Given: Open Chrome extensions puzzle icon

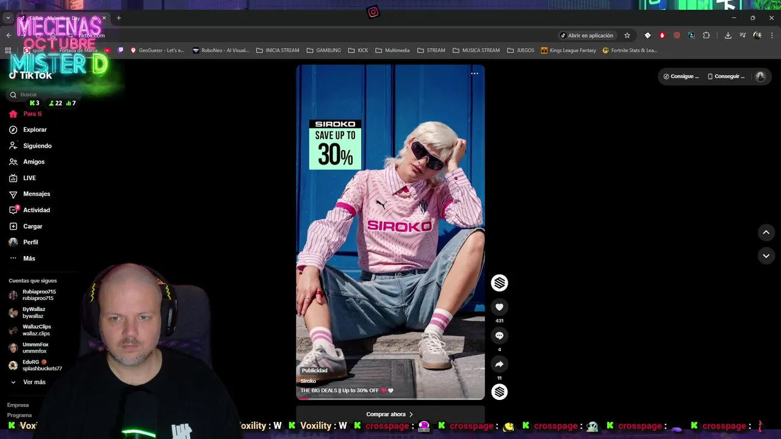Looking at the screenshot, I should click(707, 35).
